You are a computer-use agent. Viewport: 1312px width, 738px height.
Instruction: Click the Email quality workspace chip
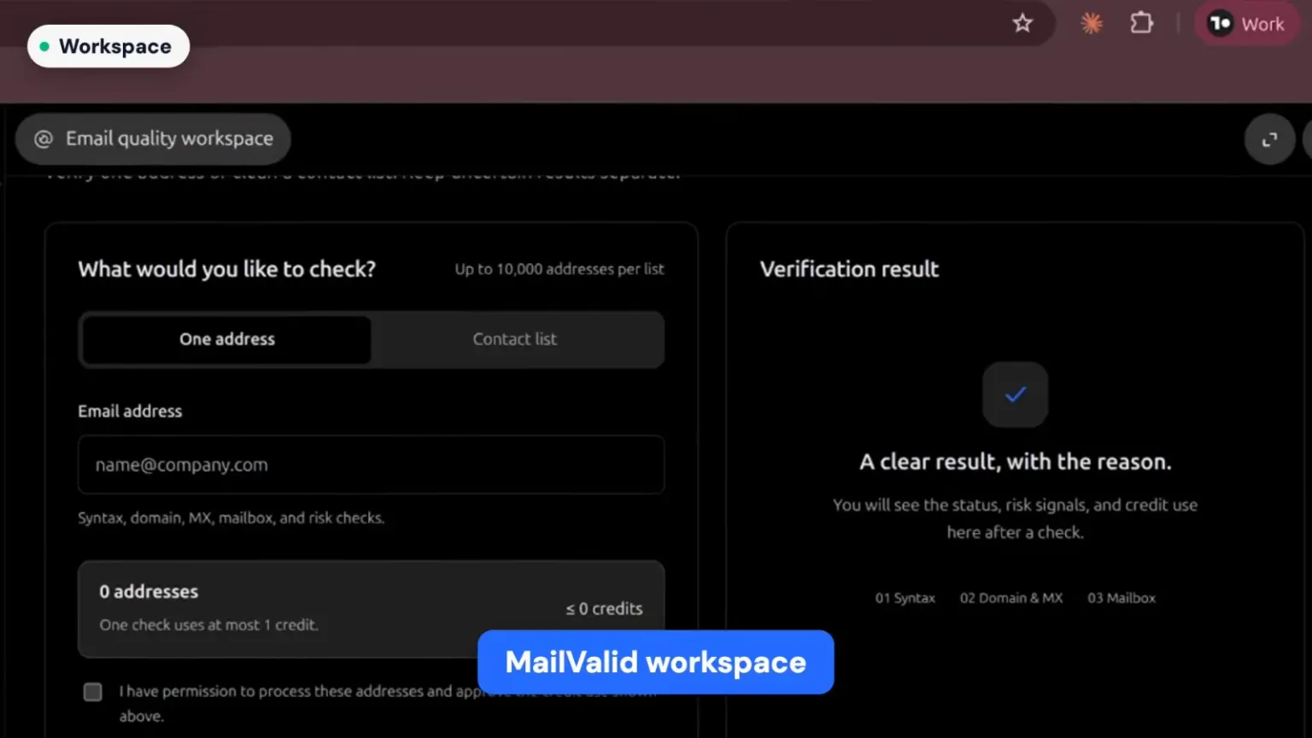(x=153, y=138)
